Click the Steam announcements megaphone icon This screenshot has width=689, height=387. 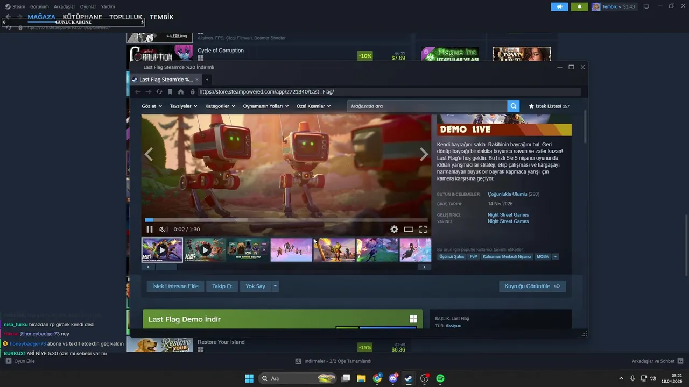tap(559, 6)
